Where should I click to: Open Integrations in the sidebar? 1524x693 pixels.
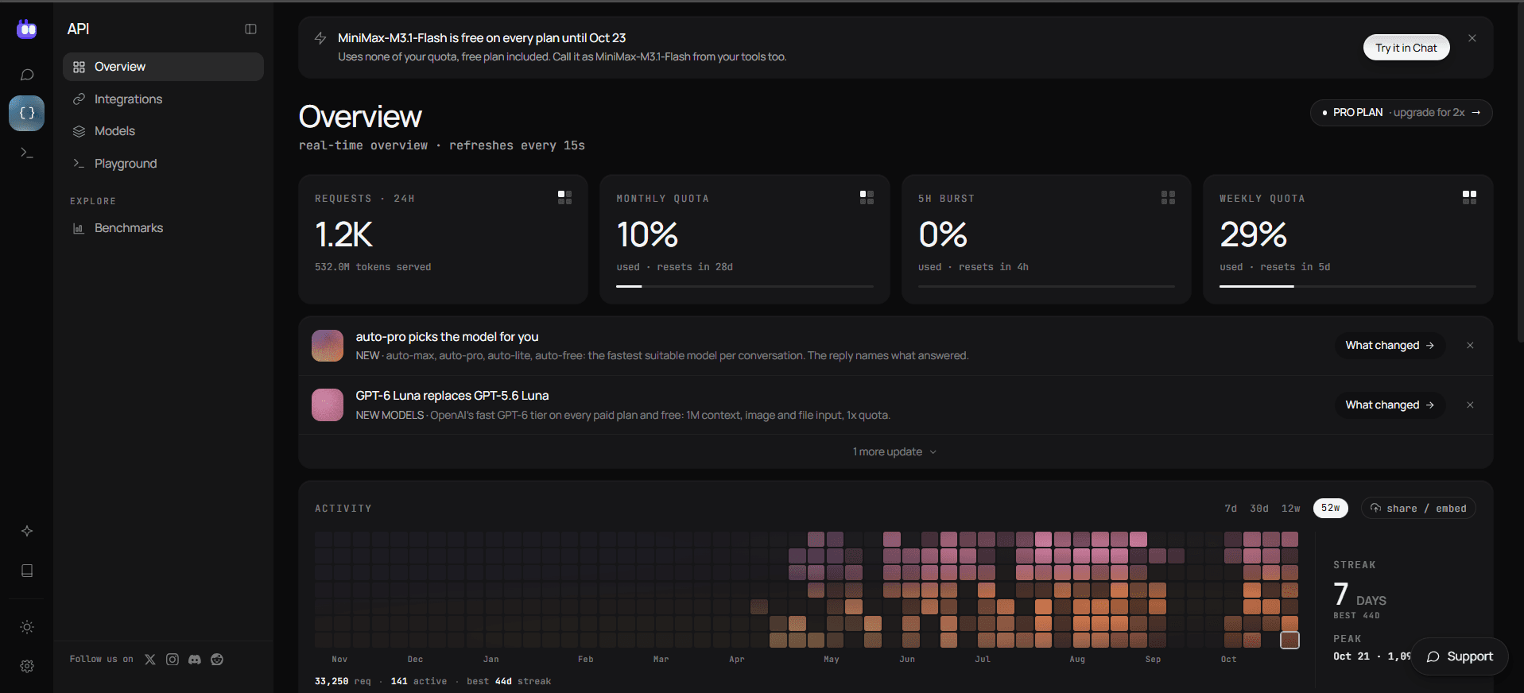coord(163,99)
